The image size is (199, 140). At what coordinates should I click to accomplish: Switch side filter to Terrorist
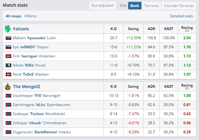tap(151, 5)
